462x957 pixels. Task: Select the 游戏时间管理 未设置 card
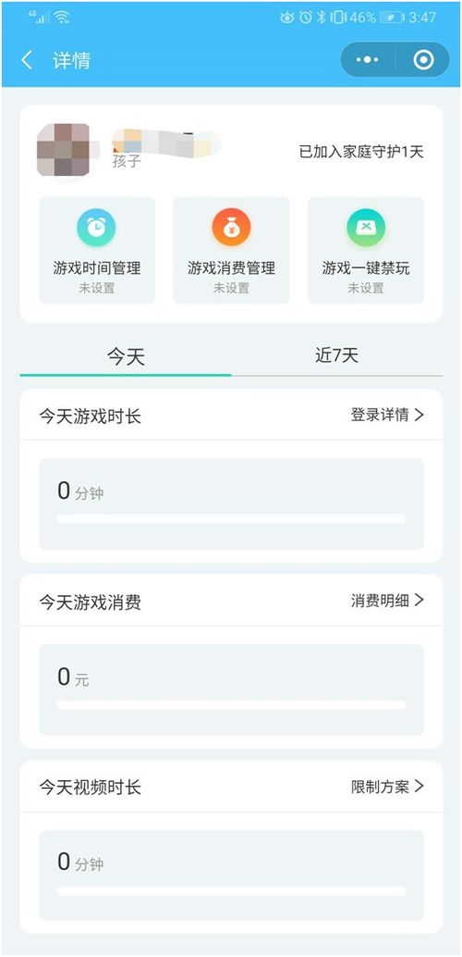pos(97,250)
